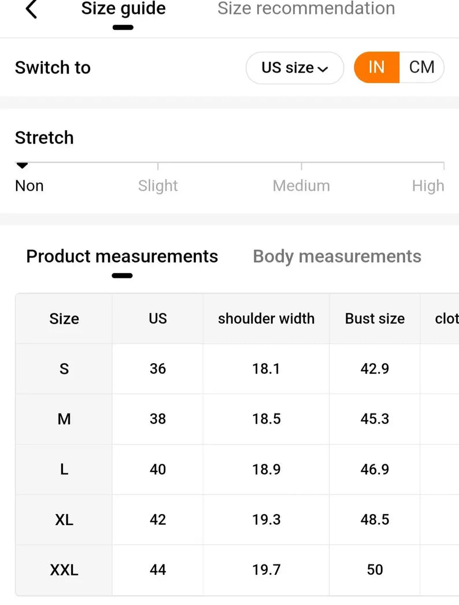Click the Medium stretch level label
Viewport: 459px width, 605px height.
[x=301, y=186]
